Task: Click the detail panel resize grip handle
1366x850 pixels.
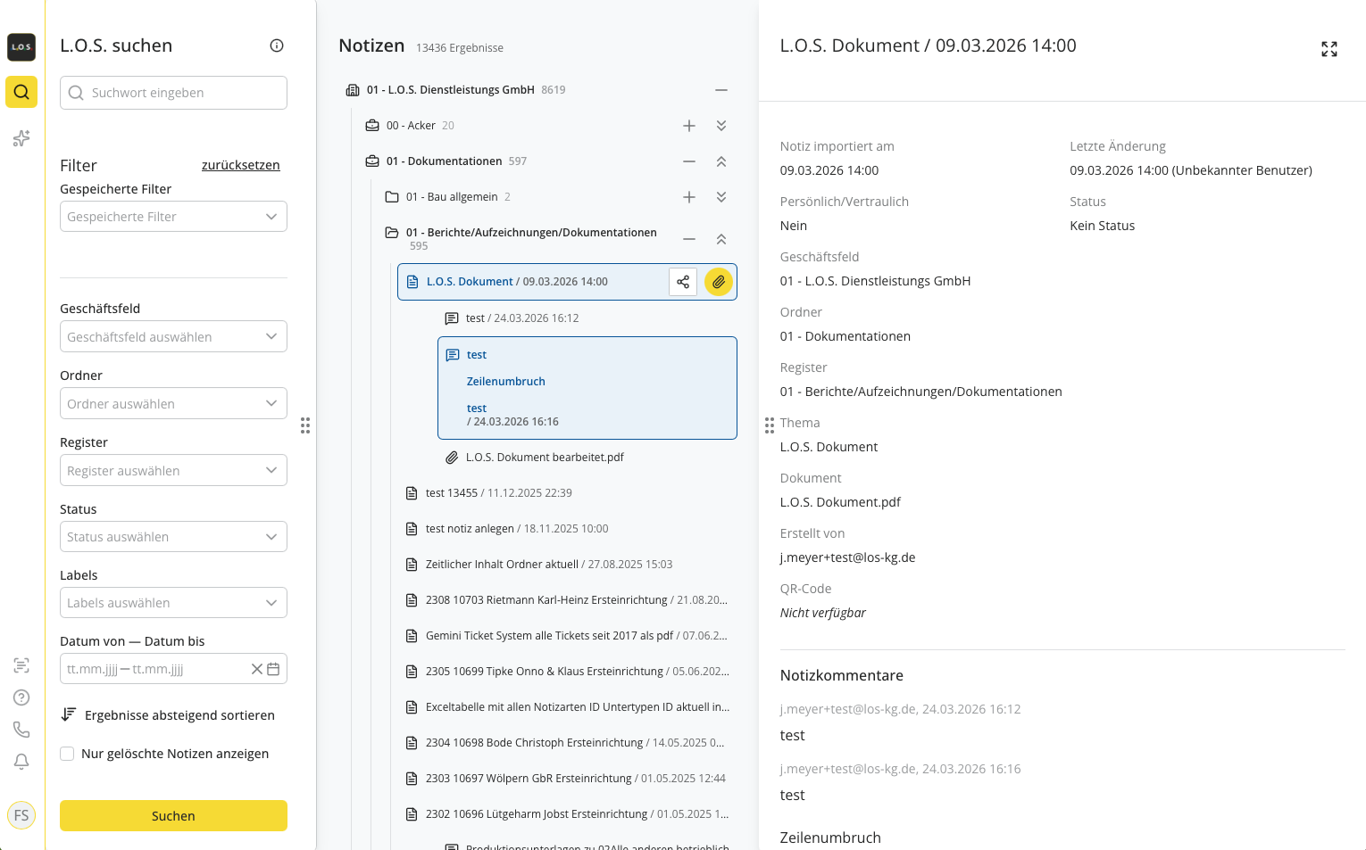Action: tap(770, 425)
